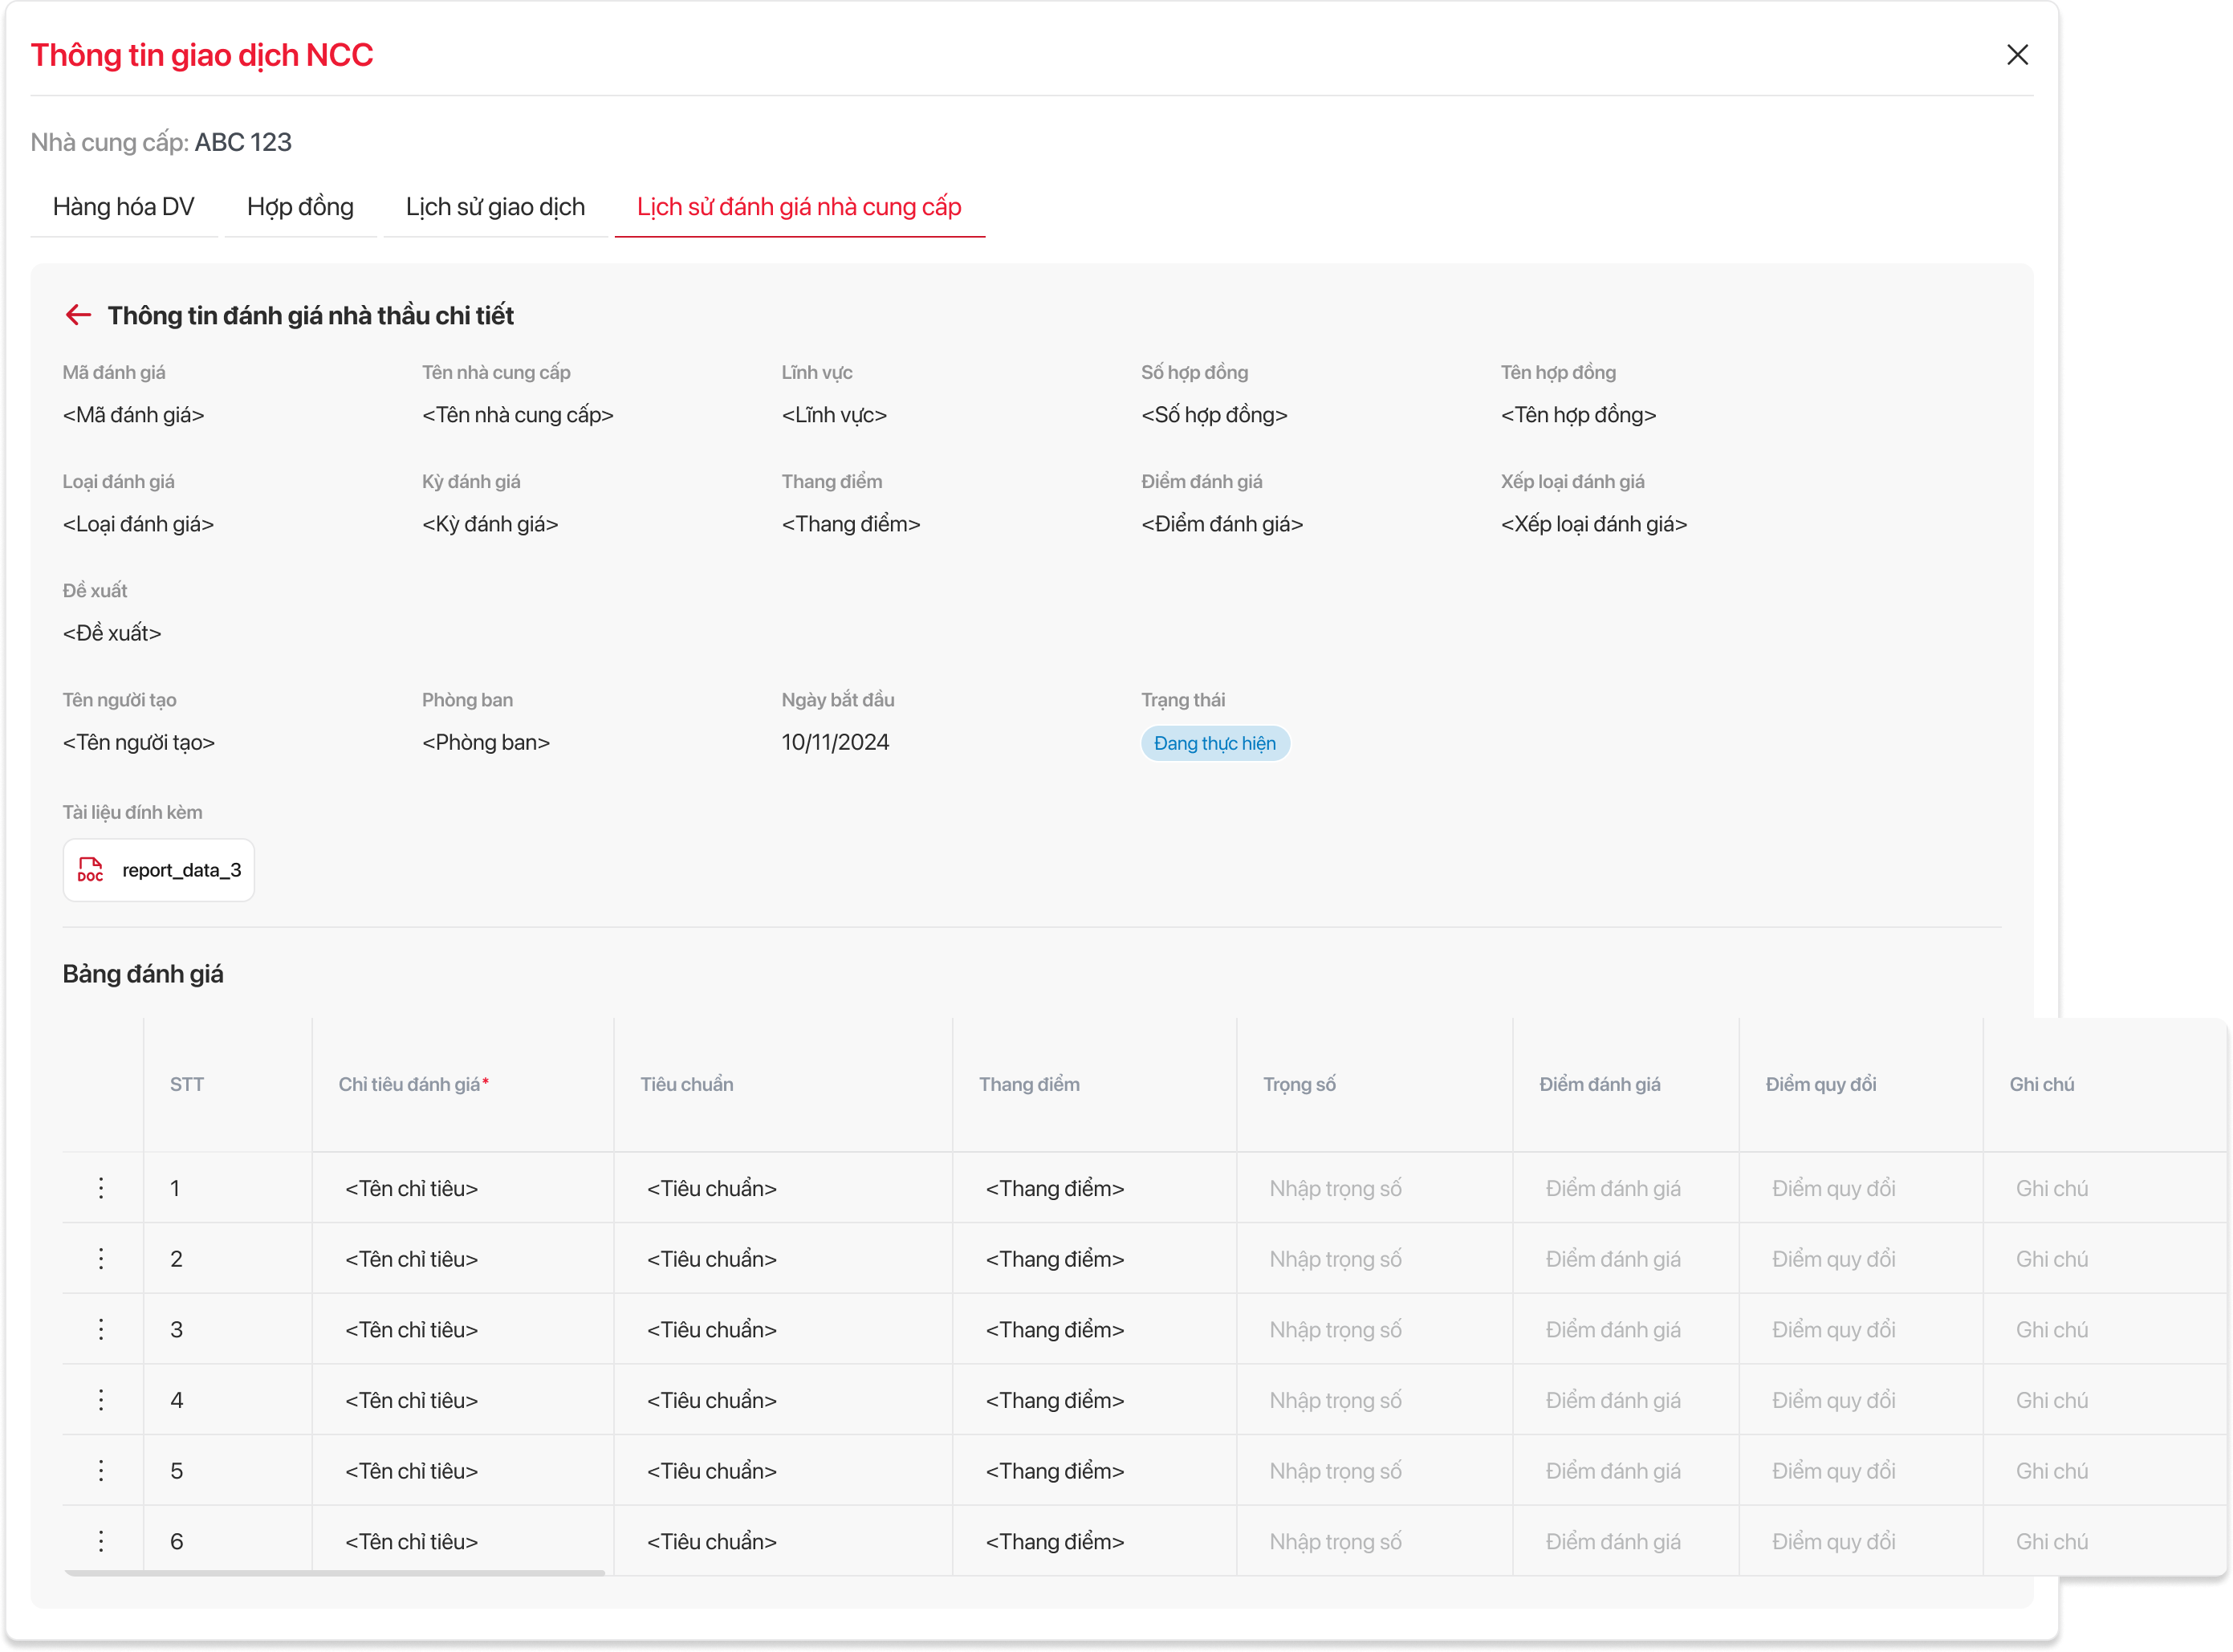Open row 3 three-dot options menu
Screen dimensions: 2233x1652
(x=101, y=1329)
